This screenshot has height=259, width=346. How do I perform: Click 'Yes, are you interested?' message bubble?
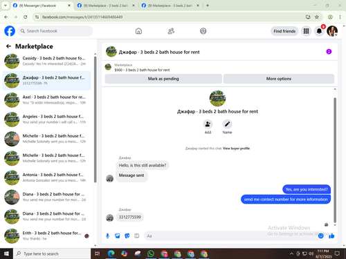[x=307, y=189]
